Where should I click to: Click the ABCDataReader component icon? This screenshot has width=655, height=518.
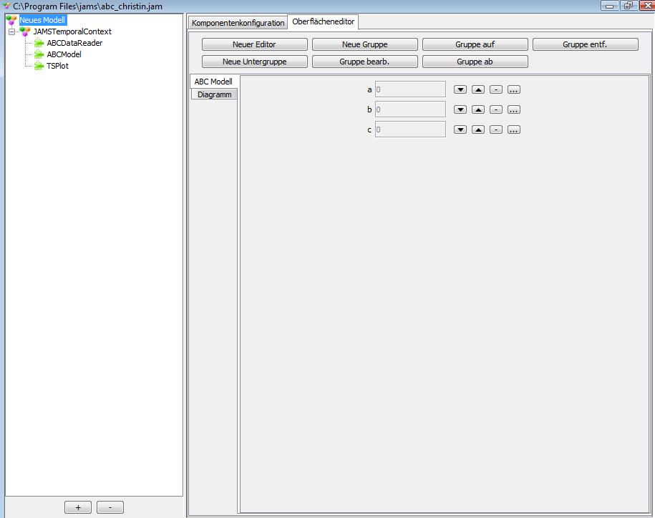click(x=39, y=43)
